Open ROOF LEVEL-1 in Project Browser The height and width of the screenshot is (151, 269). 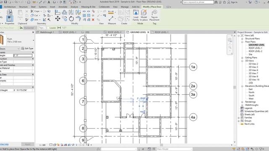pos(255,48)
